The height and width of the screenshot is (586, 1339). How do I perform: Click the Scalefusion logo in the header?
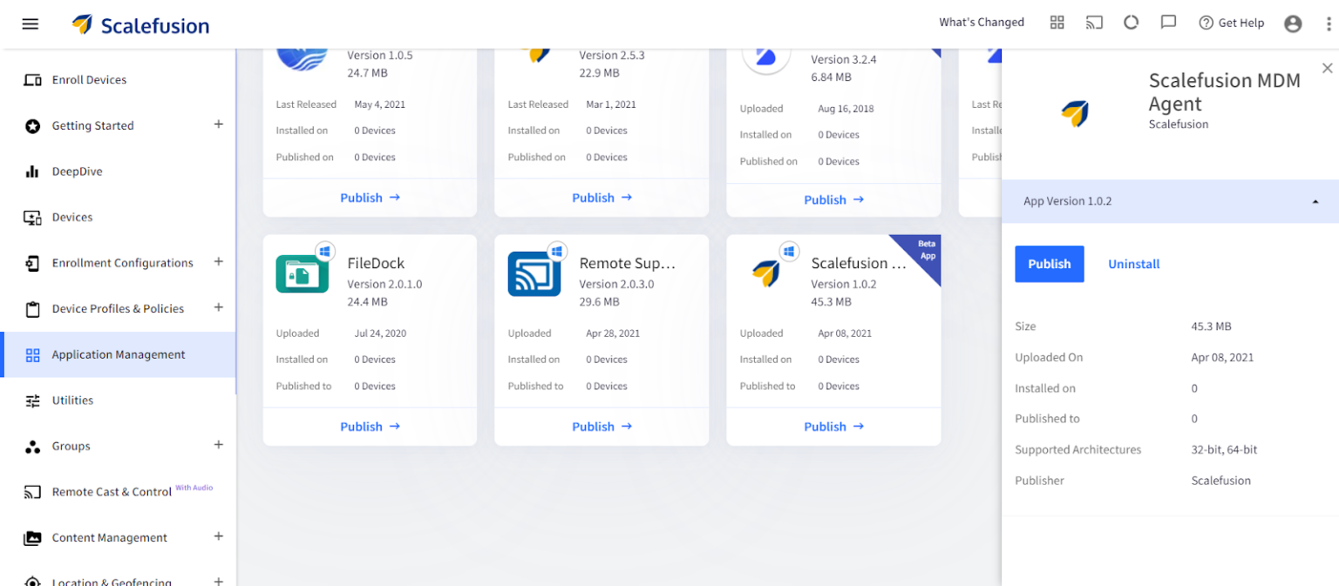(139, 24)
